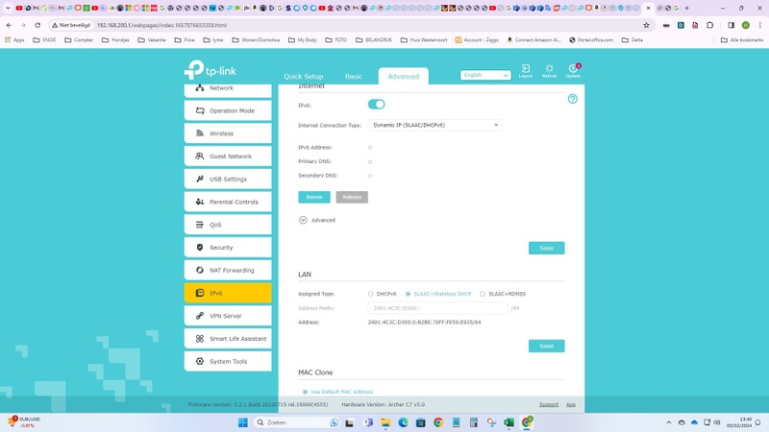This screenshot has width=769, height=432.
Task: Open the Microsoft Store taskbar icon
Action: click(420, 422)
